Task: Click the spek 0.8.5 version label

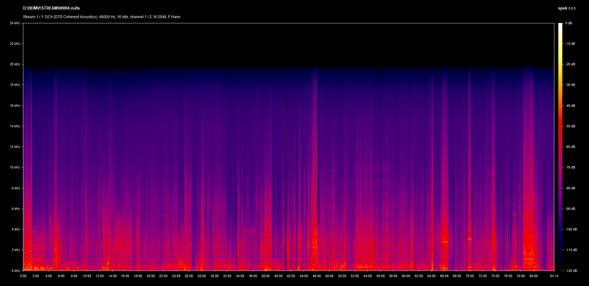Action: click(x=567, y=8)
